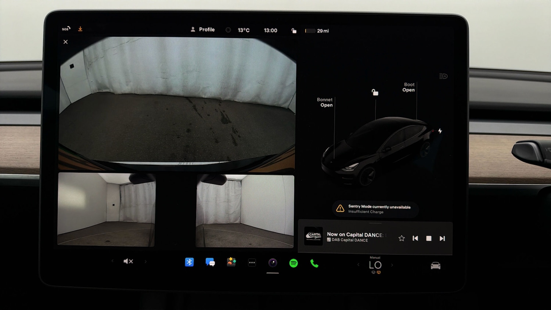The image size is (551, 310).
Task: Tap the headlight settings icon above the car
Action: pyautogui.click(x=443, y=76)
